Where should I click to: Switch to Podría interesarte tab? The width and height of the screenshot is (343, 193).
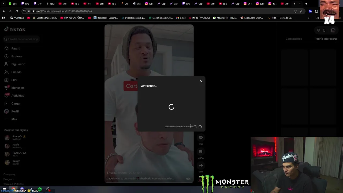coord(326,39)
